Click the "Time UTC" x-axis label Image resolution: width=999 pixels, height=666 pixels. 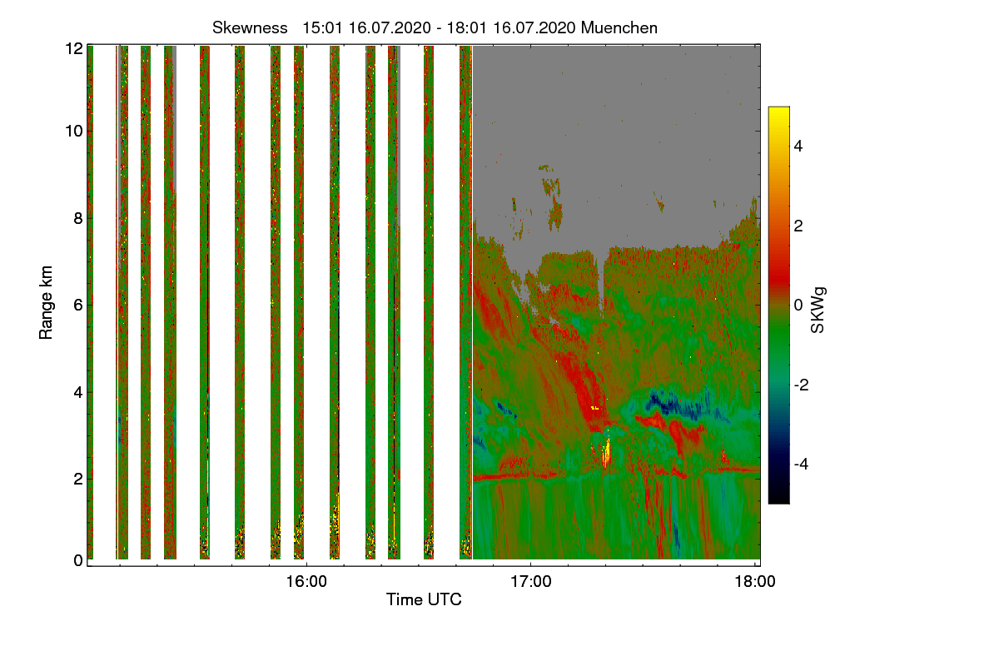424,599
